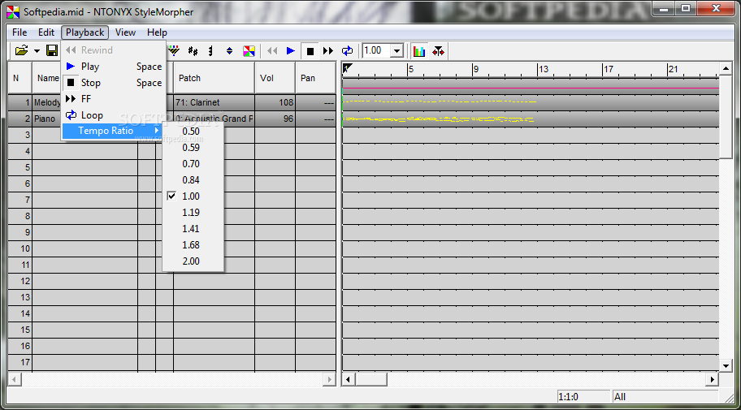Image resolution: width=741 pixels, height=410 pixels.
Task: Click the blue up-down arrows toolbar icon
Action: click(x=230, y=51)
